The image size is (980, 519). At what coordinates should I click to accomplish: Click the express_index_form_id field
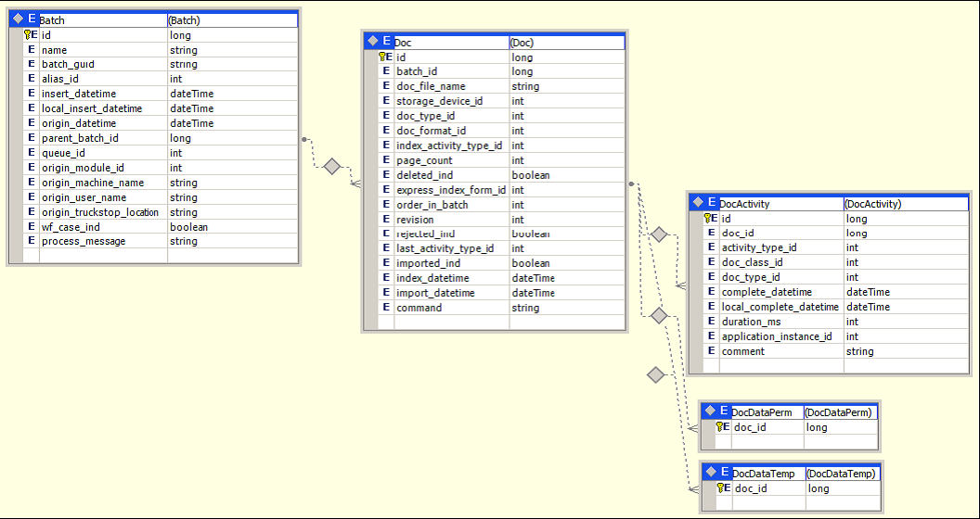(x=452, y=190)
